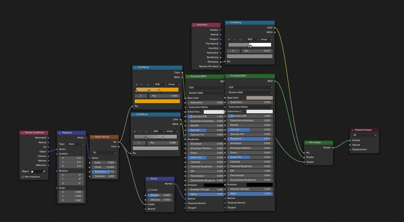The width and height of the screenshot is (404, 222).
Task: Remove a stop from the ColorRamp with Pos 0.668
Action: [140, 131]
